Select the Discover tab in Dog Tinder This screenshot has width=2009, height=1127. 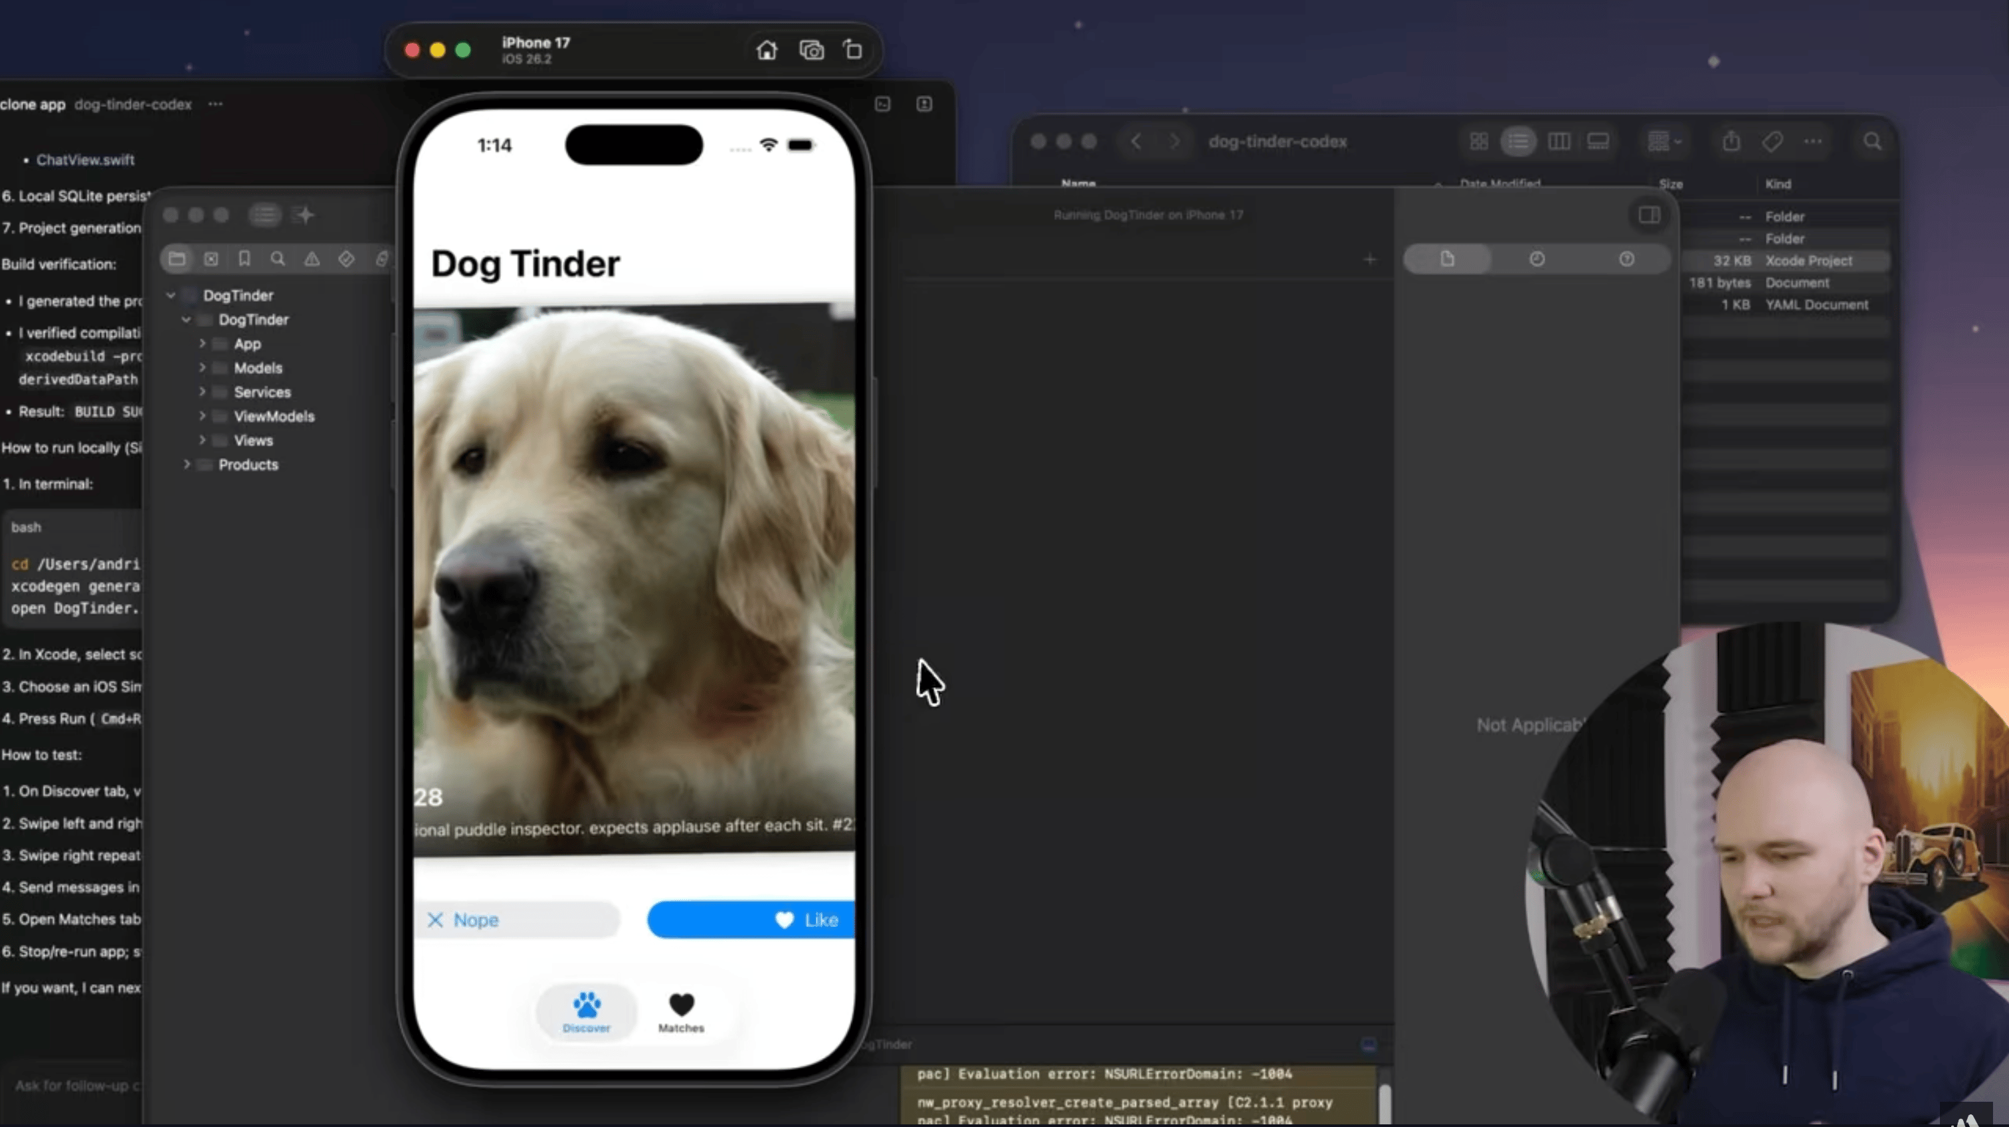[586, 1011]
